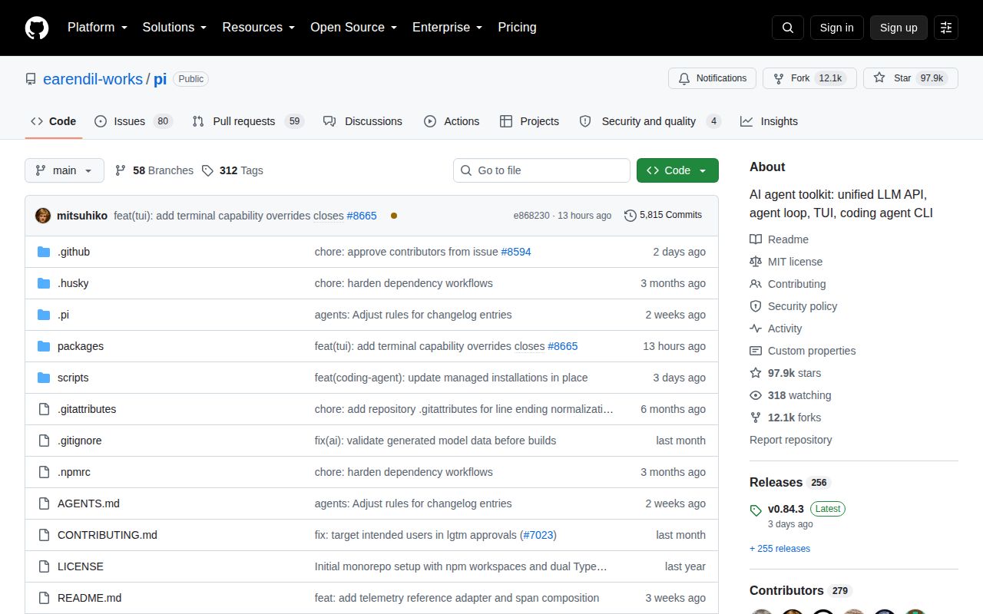983x614 pixels.
Task: Open the AGENTS.md file
Action: tap(88, 503)
